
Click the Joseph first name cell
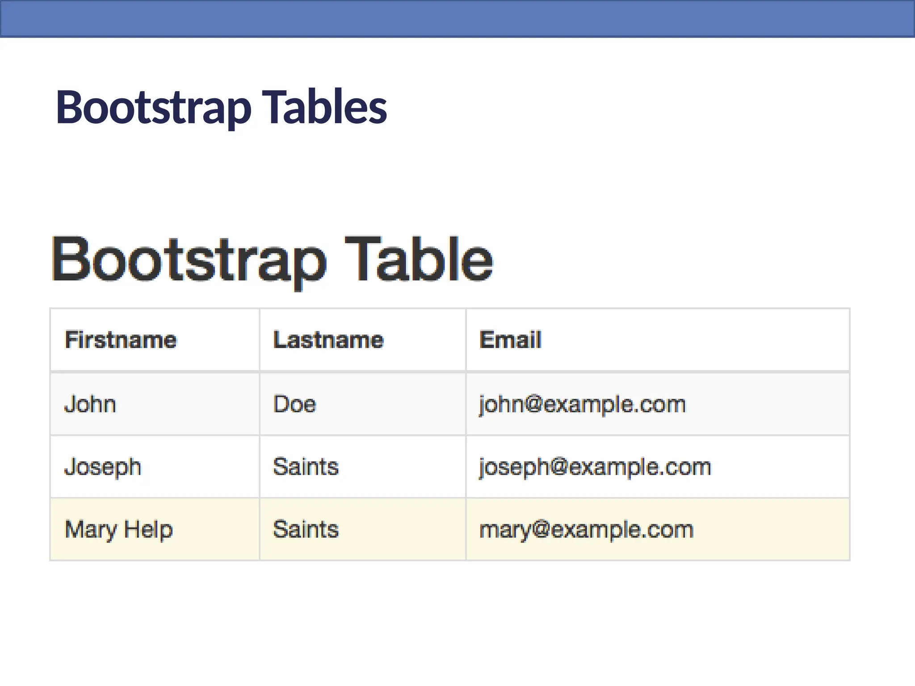click(x=103, y=467)
